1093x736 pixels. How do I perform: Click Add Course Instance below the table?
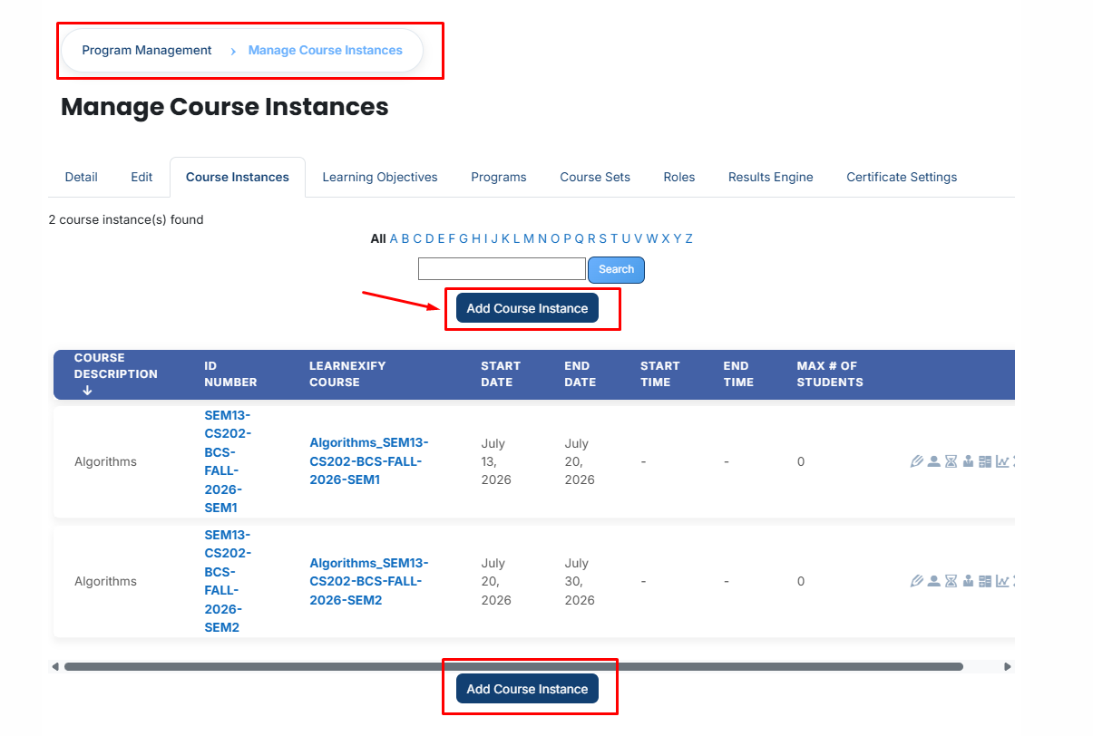click(x=527, y=689)
